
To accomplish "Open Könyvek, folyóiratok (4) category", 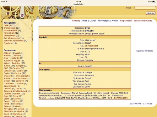I will coord(15,41).
